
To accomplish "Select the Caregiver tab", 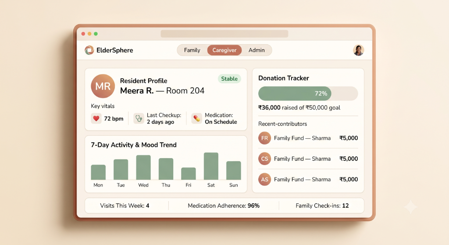I will pos(224,50).
